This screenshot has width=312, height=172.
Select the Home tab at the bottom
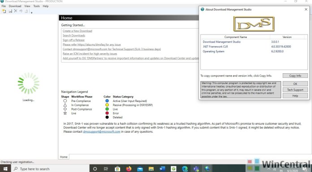(x=64, y=157)
